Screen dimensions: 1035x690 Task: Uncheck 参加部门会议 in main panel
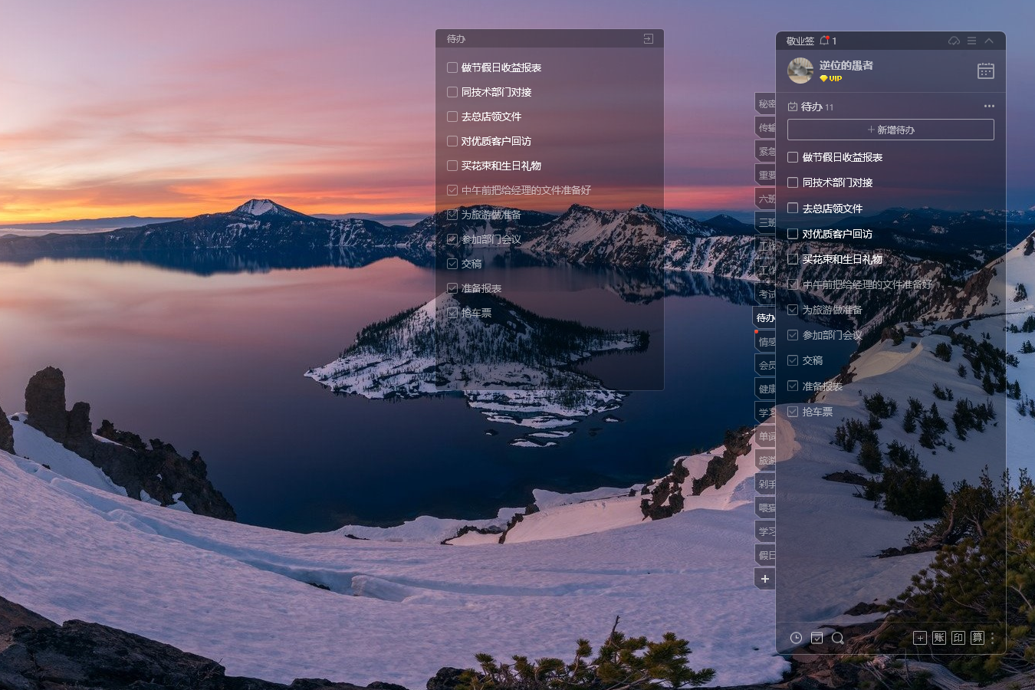(793, 335)
